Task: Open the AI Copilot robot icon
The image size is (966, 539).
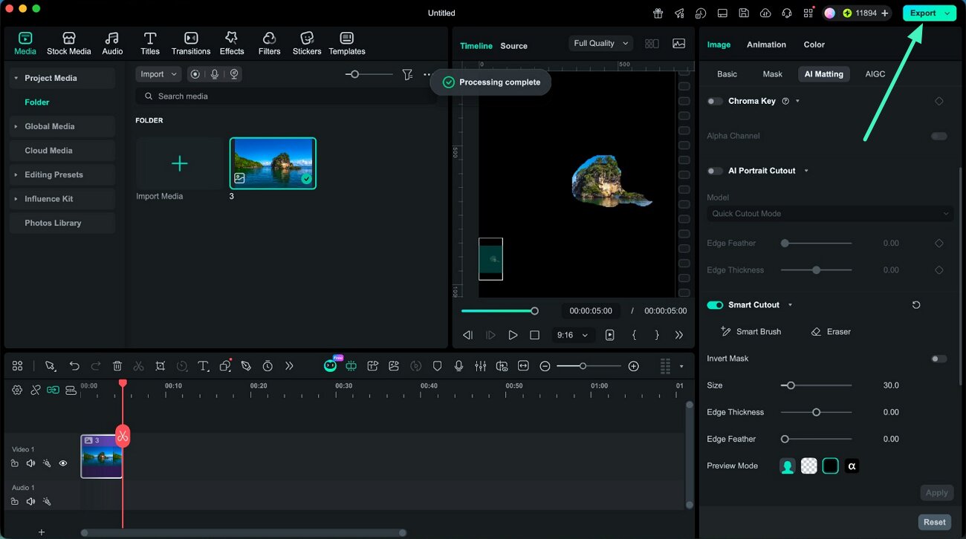Action: click(x=330, y=366)
